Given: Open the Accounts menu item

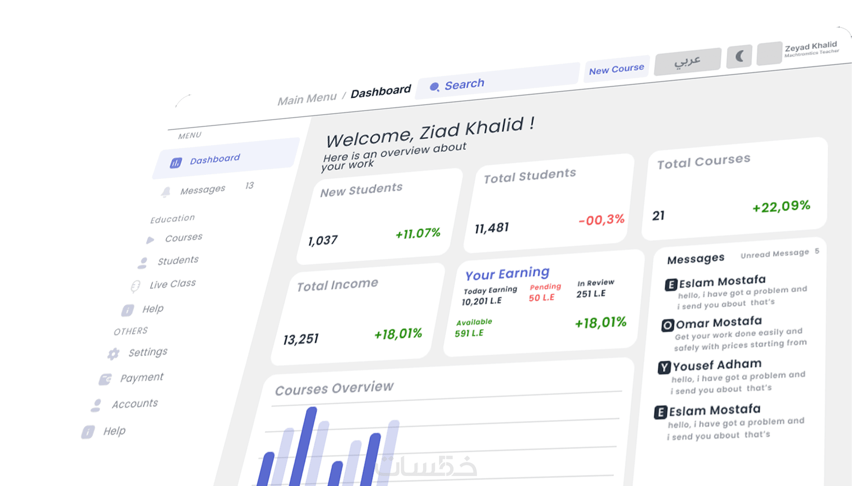Looking at the screenshot, I should click(134, 404).
